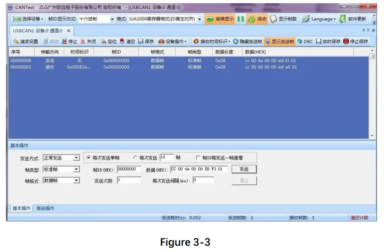Click the greyed-out 启动 start icon

coord(46,41)
